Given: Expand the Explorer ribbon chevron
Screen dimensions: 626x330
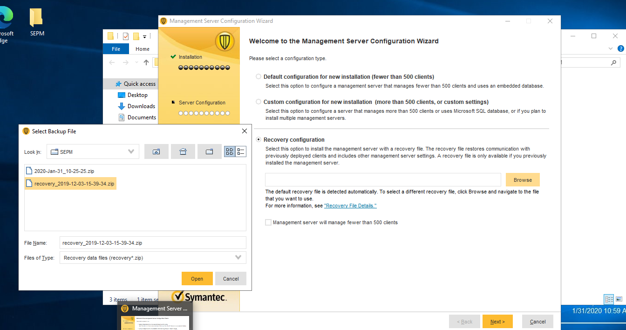Looking at the screenshot, I should coord(611,48).
